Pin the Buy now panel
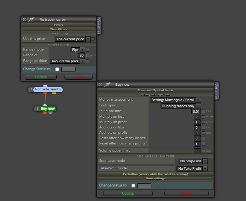246x201 pixels. tap(107, 85)
